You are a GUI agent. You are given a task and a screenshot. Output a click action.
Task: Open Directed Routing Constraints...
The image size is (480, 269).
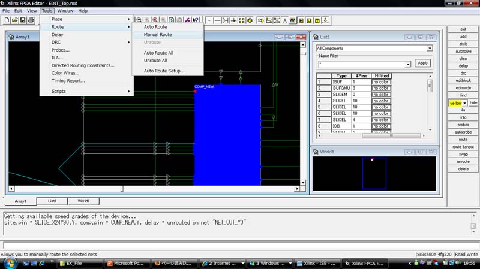click(83, 65)
